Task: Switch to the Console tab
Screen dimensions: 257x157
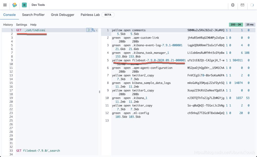Action: pos(10,15)
